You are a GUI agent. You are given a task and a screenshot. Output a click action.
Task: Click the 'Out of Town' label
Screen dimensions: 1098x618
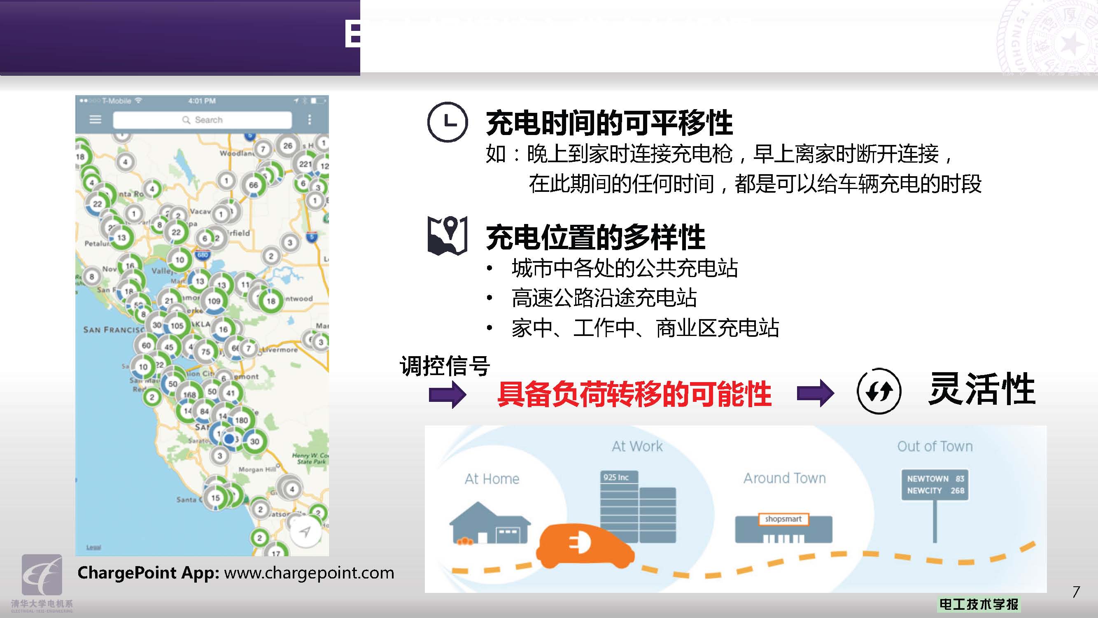(x=935, y=446)
